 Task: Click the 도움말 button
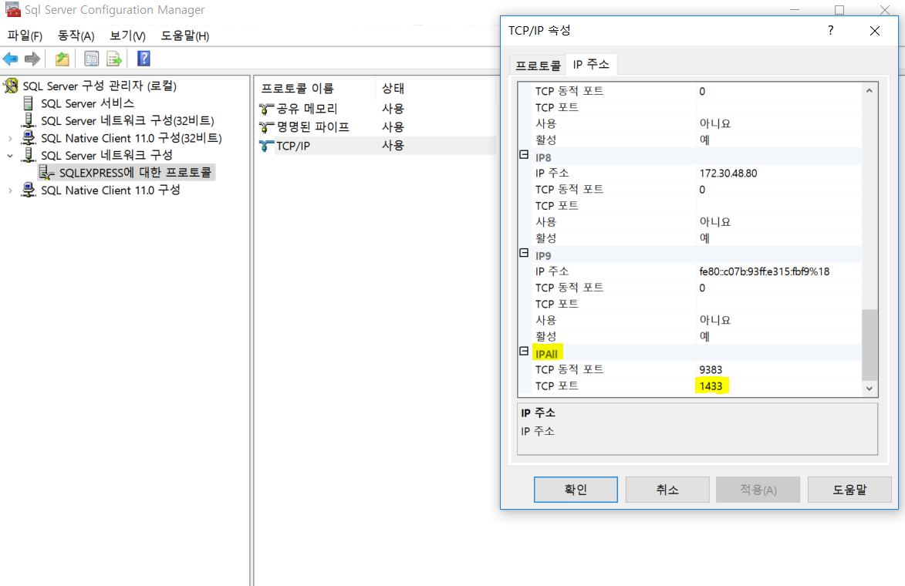tap(849, 489)
